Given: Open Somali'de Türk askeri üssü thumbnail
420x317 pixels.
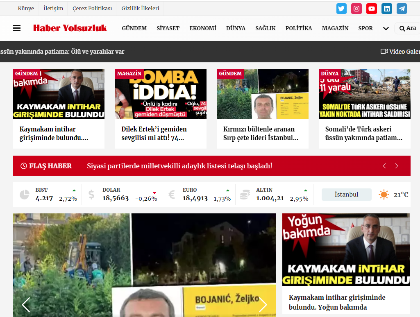Looking at the screenshot, I should (365, 94).
